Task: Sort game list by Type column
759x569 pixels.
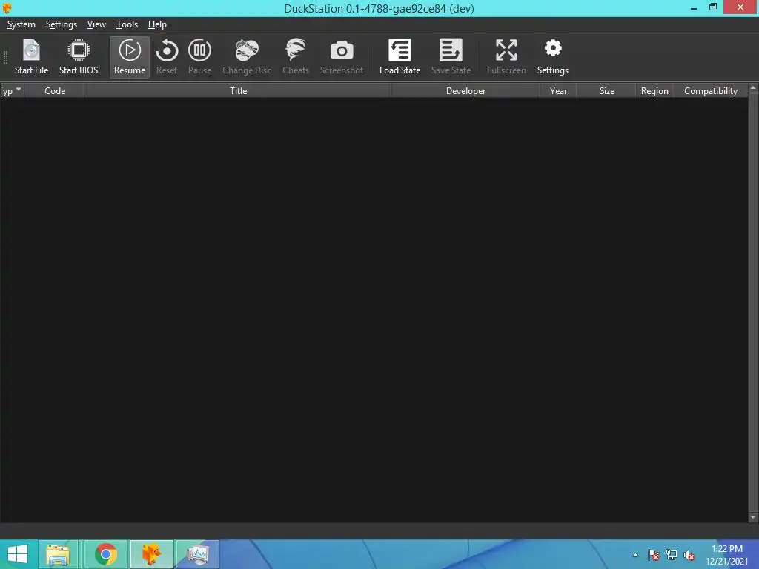Action: (x=12, y=91)
